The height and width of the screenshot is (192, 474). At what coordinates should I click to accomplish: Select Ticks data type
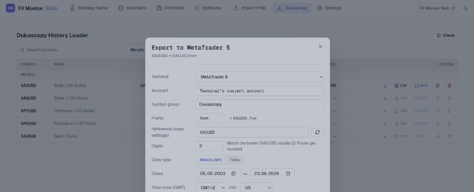click(234, 159)
